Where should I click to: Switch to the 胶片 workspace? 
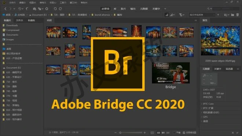[x=123, y=9]
